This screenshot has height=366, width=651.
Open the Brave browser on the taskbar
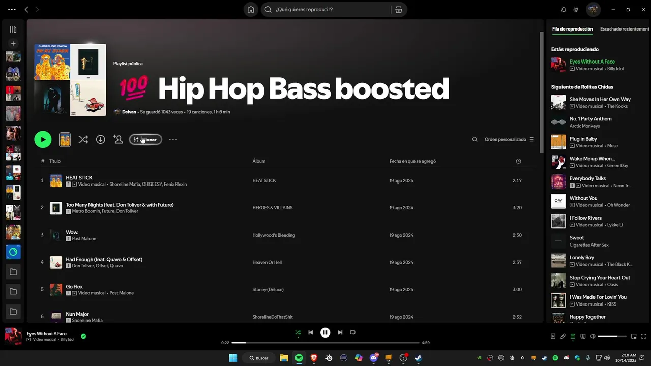(314, 358)
